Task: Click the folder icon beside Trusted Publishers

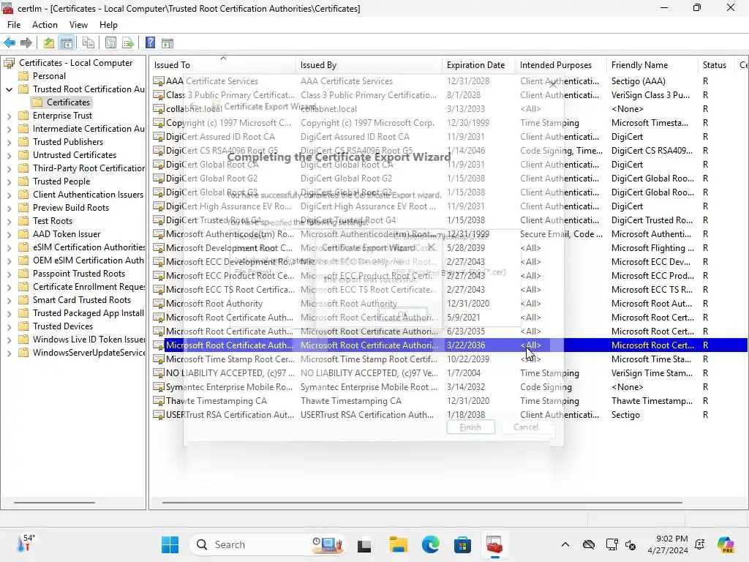Action: click(23, 142)
